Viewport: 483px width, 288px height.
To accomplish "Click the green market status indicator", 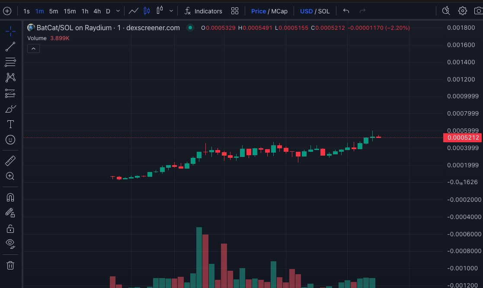I will click(190, 28).
